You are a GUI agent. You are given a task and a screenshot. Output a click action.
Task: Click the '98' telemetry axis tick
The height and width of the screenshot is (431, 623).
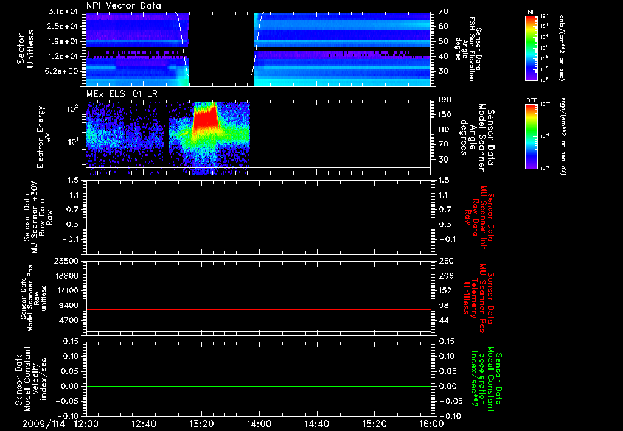pyautogui.click(x=444, y=306)
